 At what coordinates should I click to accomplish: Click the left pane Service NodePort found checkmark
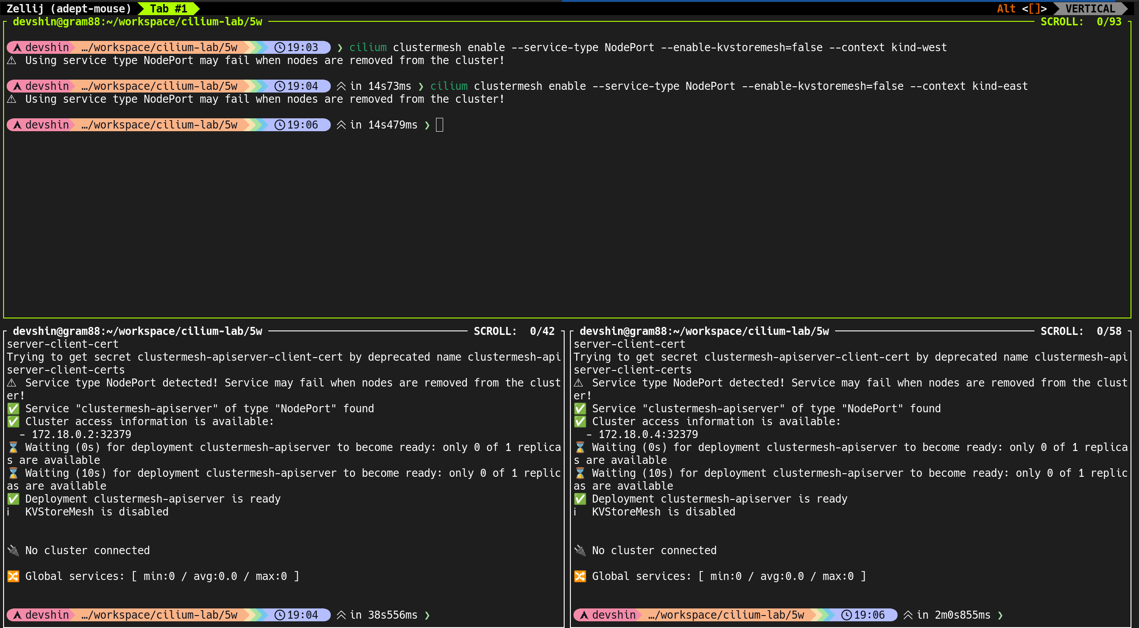[x=13, y=409]
